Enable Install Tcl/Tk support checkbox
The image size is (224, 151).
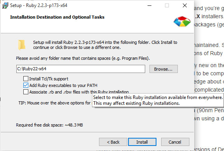(x=26, y=78)
